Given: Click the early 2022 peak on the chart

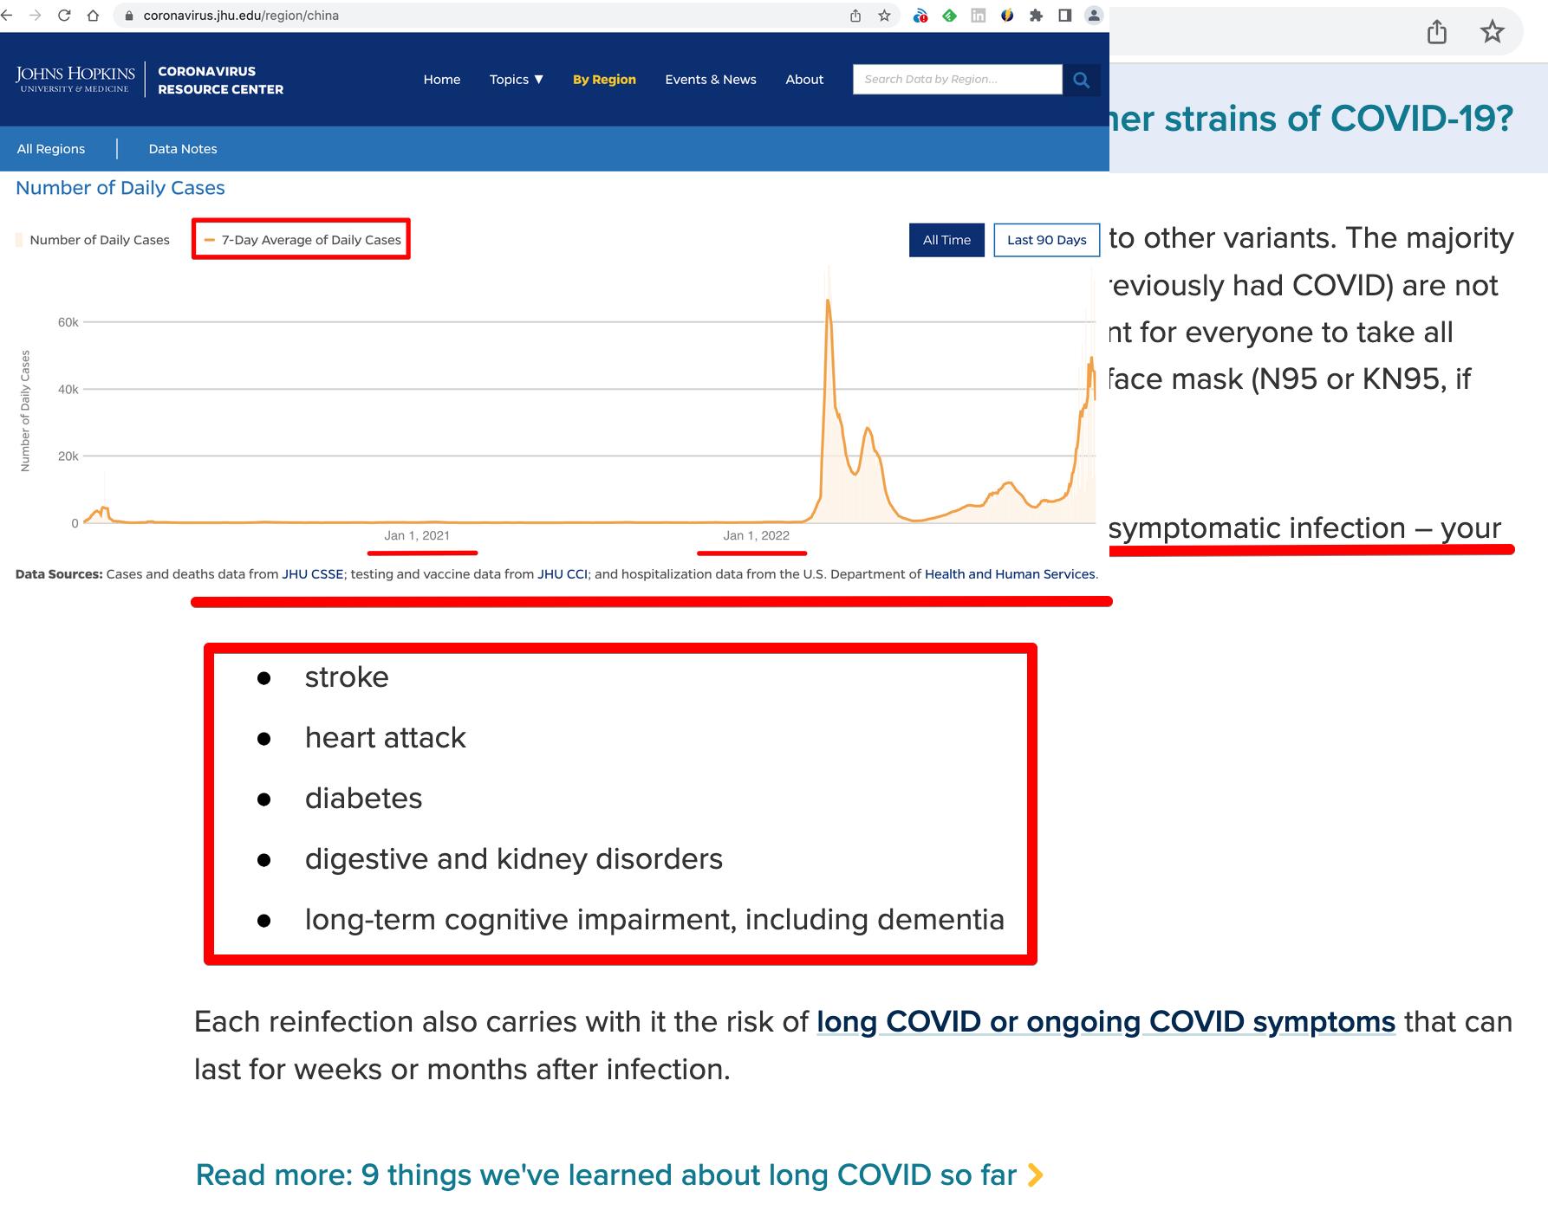Looking at the screenshot, I should click(829, 301).
